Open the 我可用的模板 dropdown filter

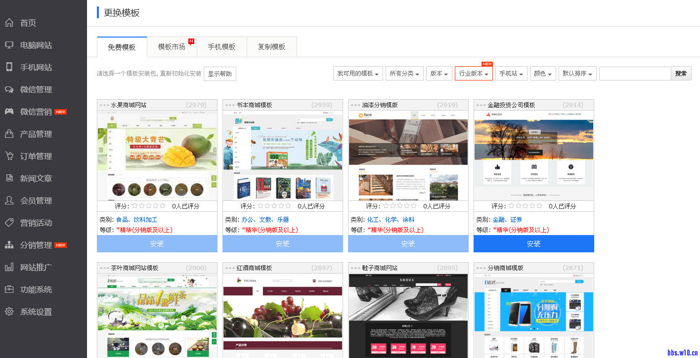tap(358, 74)
